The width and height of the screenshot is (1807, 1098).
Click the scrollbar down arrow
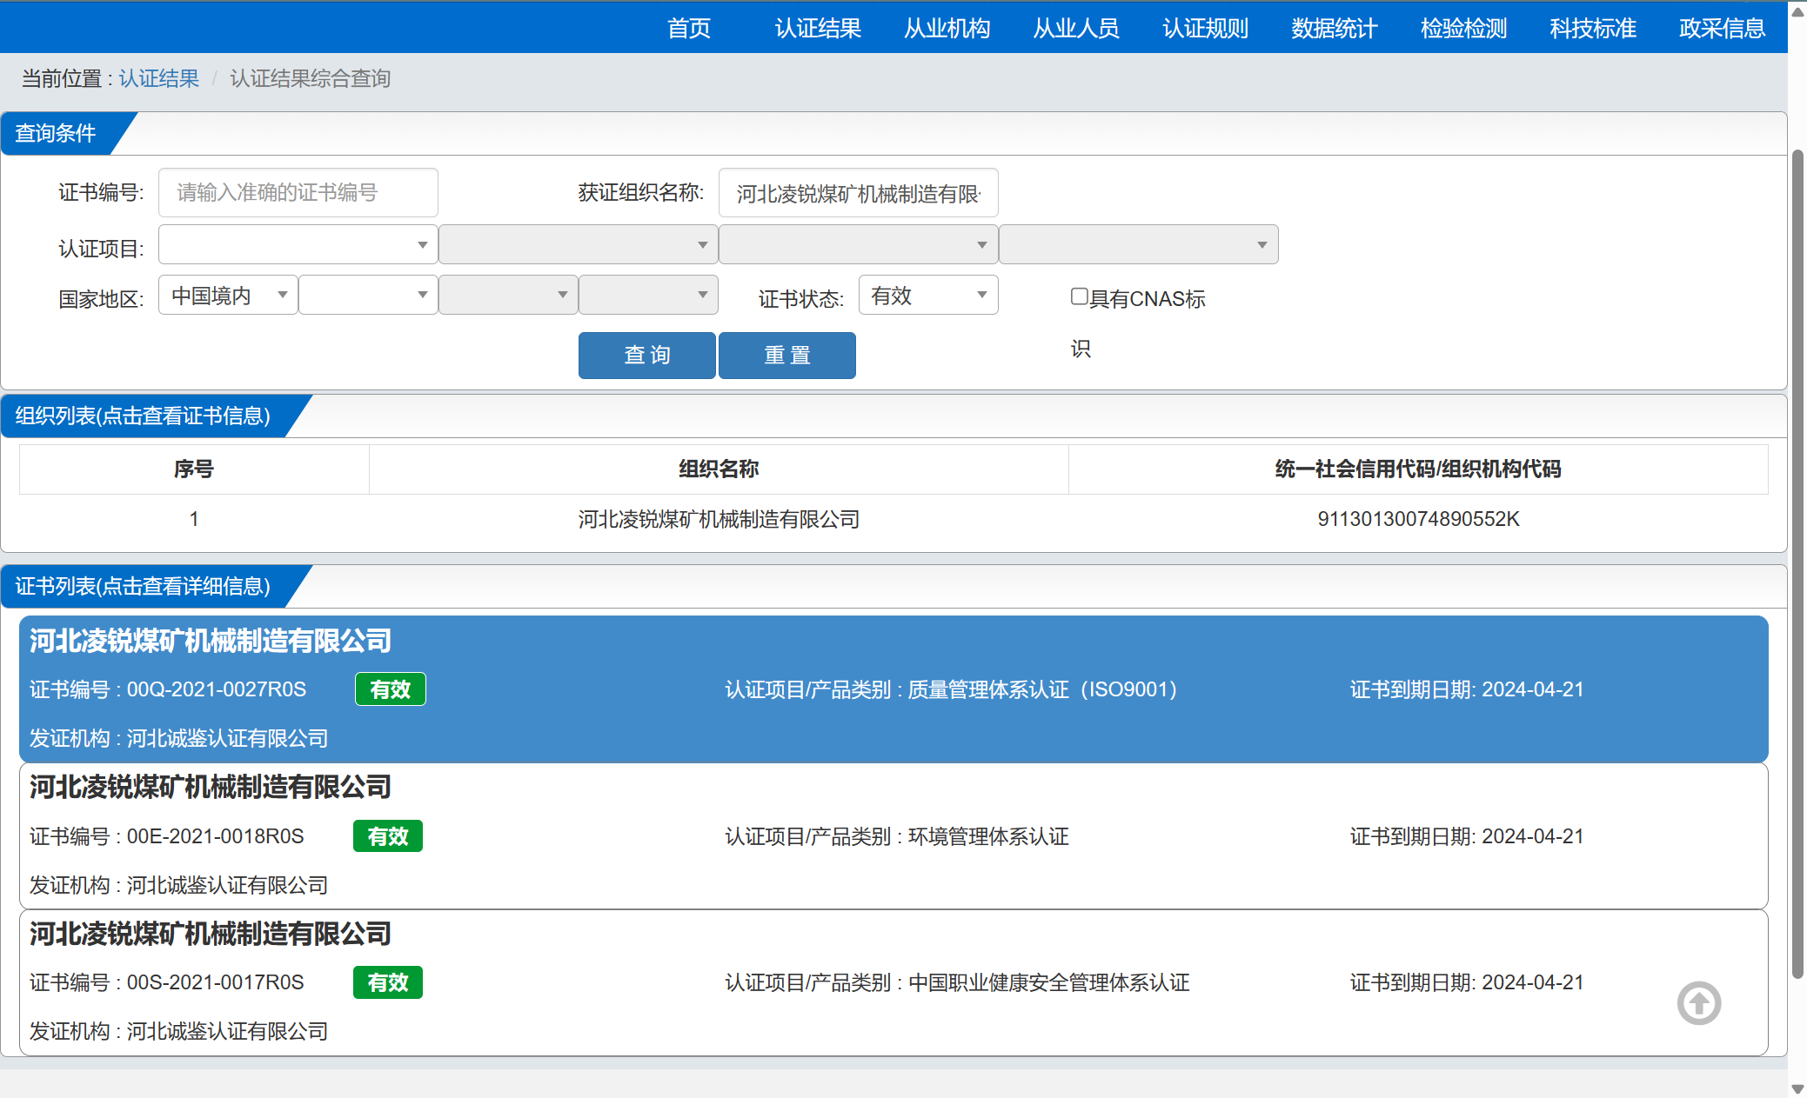coord(1797,1088)
